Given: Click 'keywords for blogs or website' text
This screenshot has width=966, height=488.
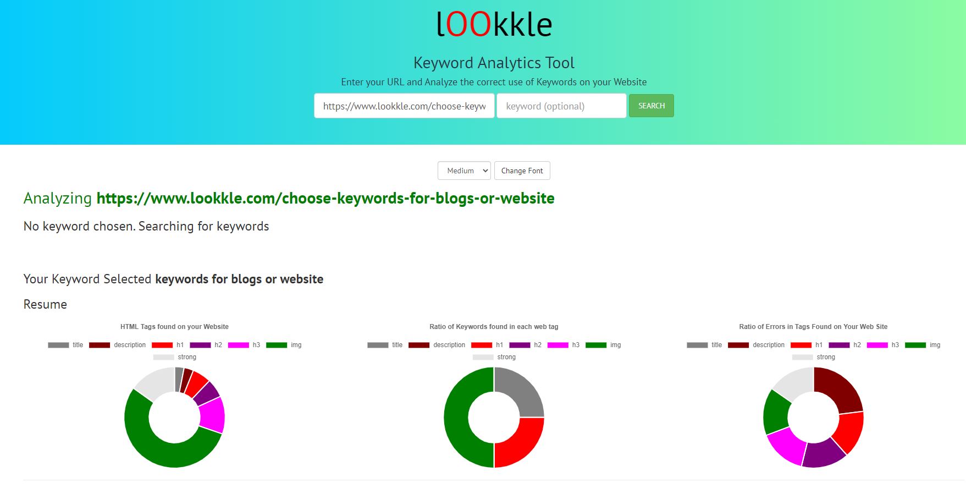Looking at the screenshot, I should click(x=239, y=279).
